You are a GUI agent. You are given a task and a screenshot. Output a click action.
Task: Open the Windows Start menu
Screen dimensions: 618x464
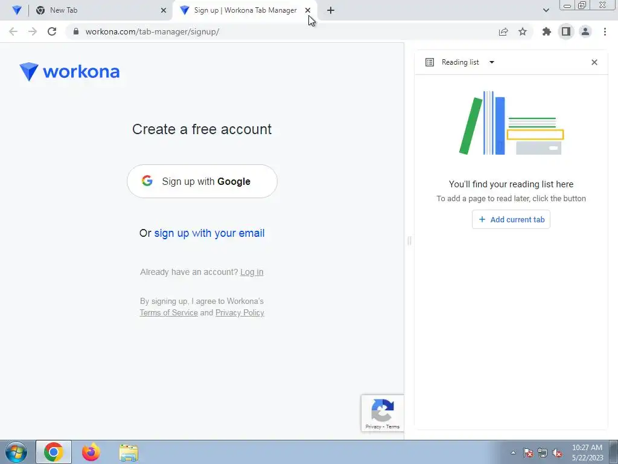point(16,452)
